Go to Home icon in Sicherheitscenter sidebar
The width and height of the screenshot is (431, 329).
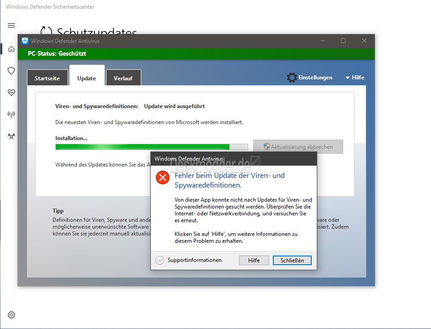click(x=11, y=49)
